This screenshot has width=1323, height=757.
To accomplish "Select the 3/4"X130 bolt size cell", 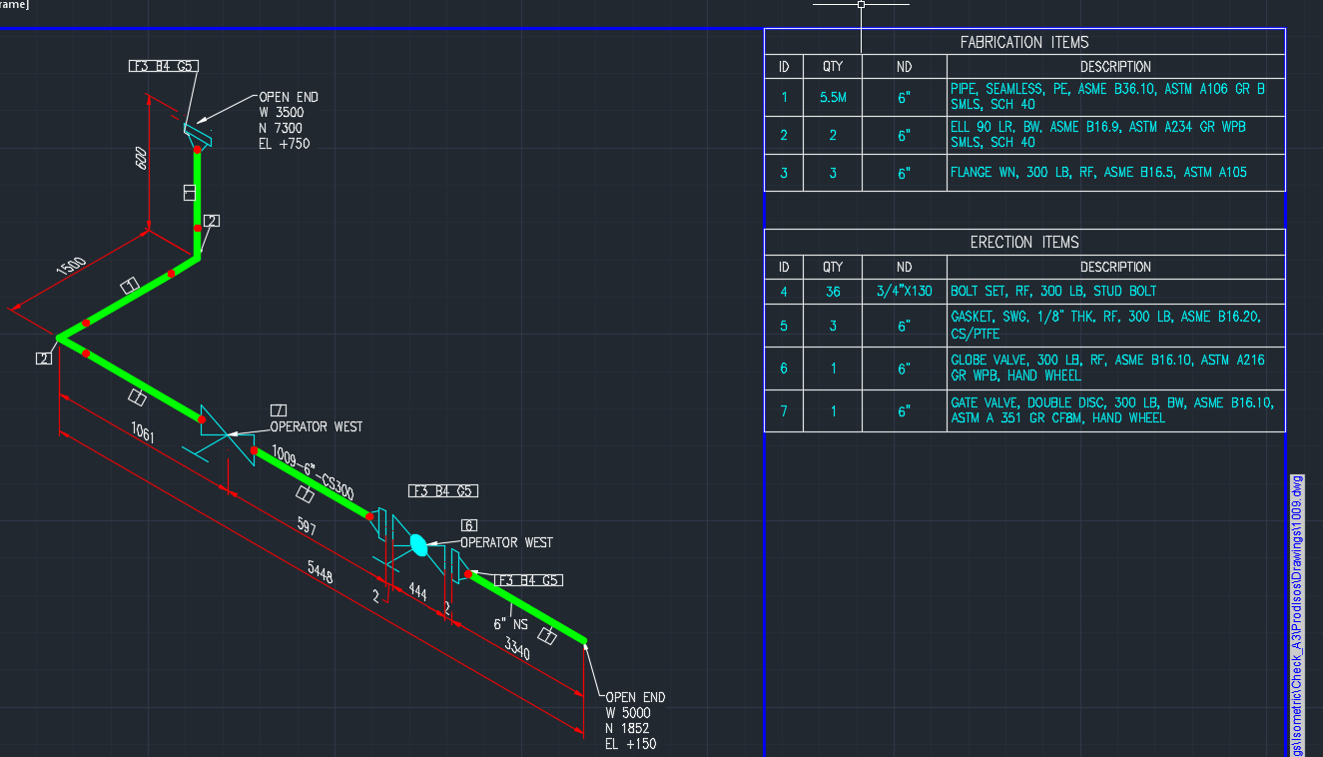I will click(x=904, y=292).
